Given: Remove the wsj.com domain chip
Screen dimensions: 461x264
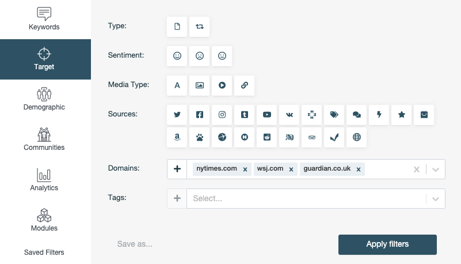Looking at the screenshot, I should coord(291,169).
